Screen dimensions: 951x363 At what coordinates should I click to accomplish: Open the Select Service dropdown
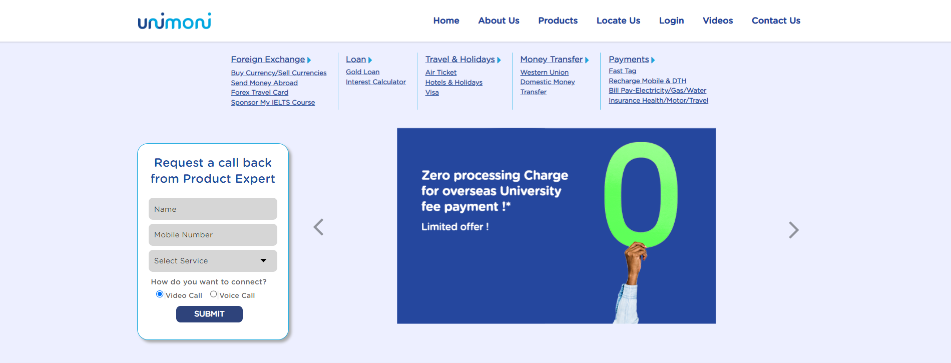click(213, 261)
